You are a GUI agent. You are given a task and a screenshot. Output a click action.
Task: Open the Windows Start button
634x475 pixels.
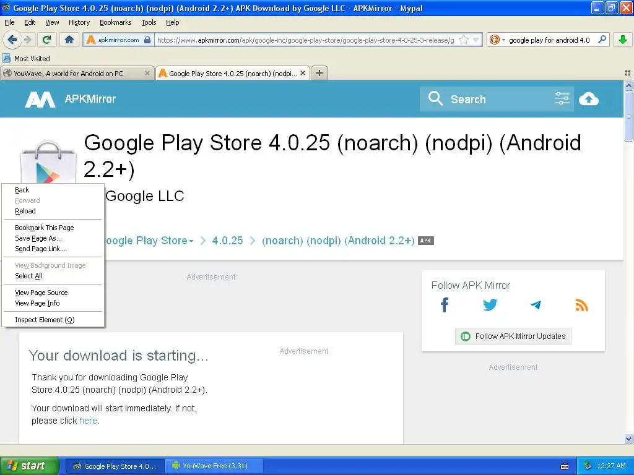[x=30, y=466]
